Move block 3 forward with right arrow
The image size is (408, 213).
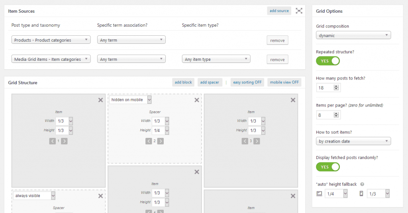(x=257, y=141)
